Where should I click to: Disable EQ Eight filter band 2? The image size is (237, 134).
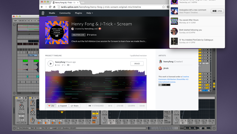(x=46, y=123)
